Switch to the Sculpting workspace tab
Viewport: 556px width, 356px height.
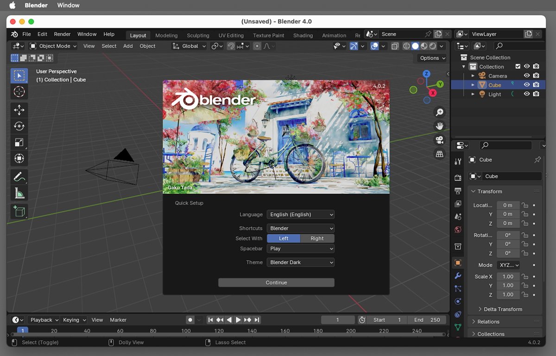click(x=198, y=35)
